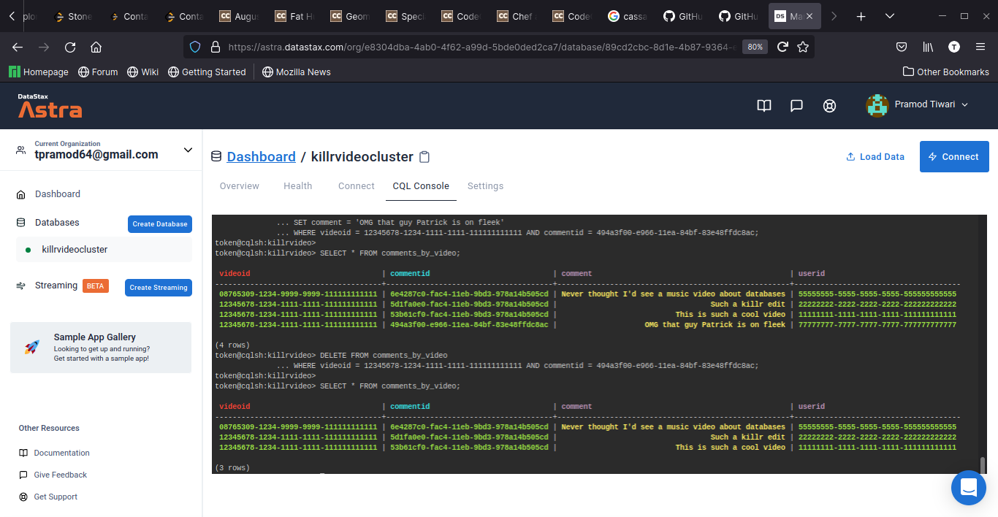Expand the Current Organization dropdown

[x=188, y=150]
